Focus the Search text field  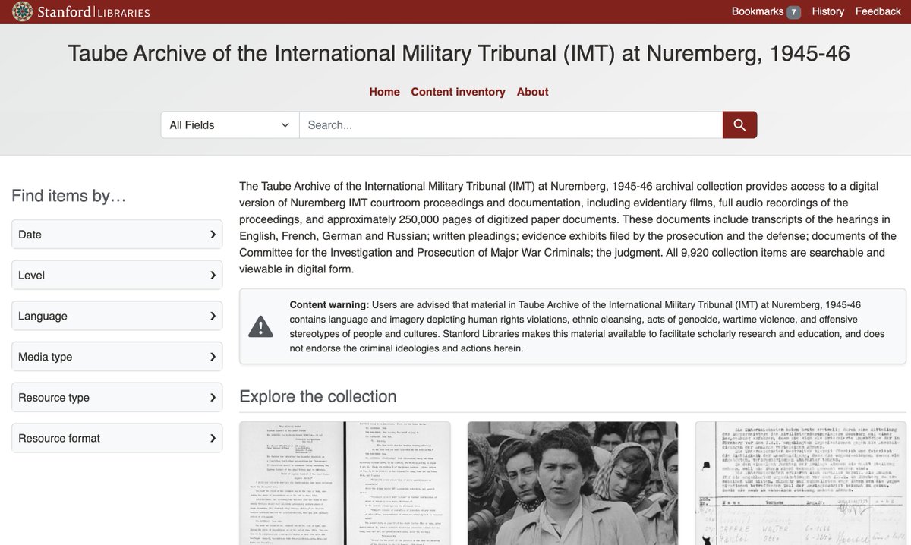(511, 124)
